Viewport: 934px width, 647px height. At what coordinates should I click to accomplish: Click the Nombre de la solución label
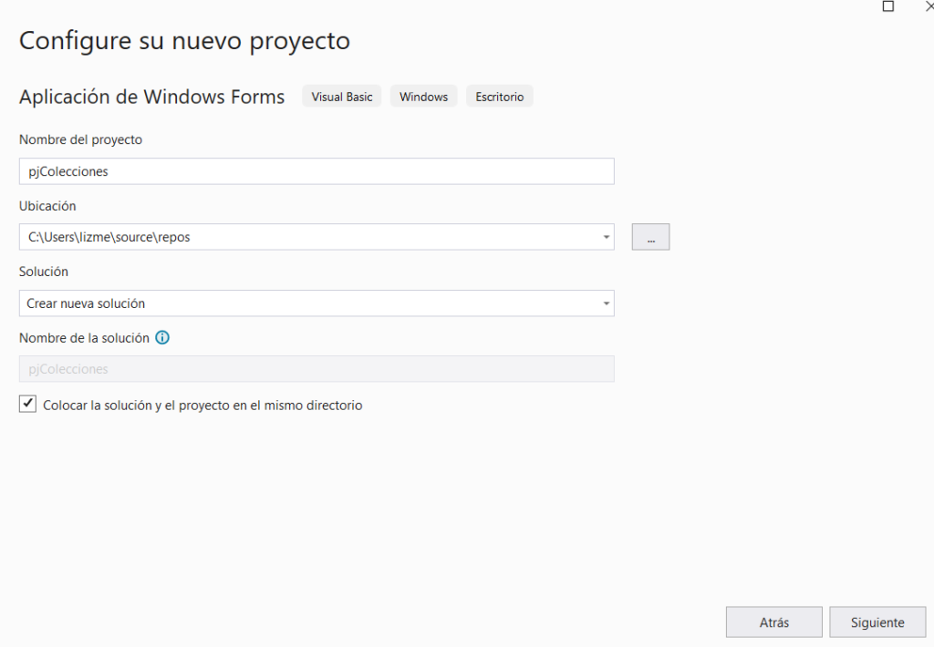click(x=84, y=338)
